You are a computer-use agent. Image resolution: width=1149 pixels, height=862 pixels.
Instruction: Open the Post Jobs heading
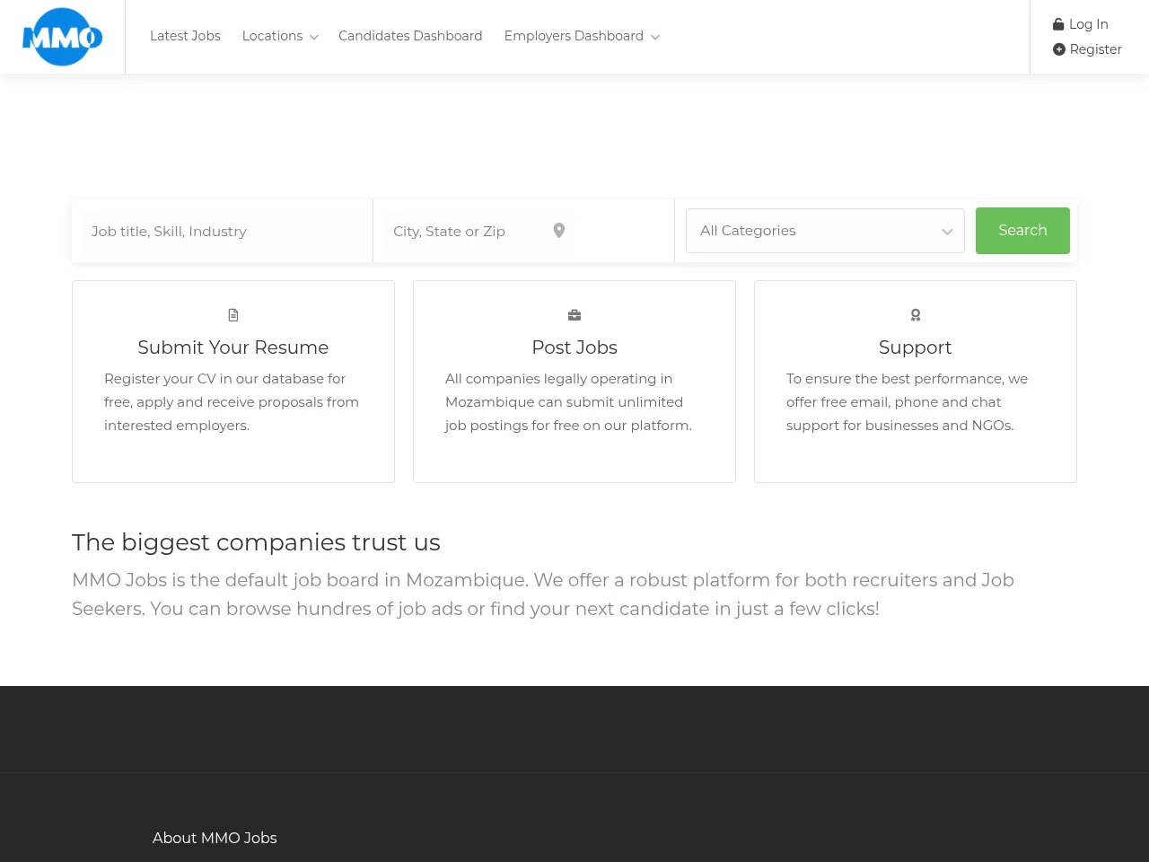574,347
